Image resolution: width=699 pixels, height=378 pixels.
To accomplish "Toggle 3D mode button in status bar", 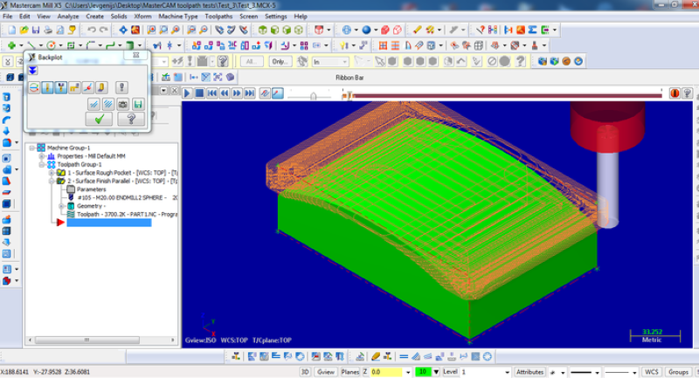I will click(305, 372).
